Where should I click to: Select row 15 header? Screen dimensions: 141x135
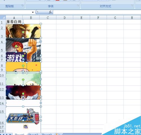3,109
